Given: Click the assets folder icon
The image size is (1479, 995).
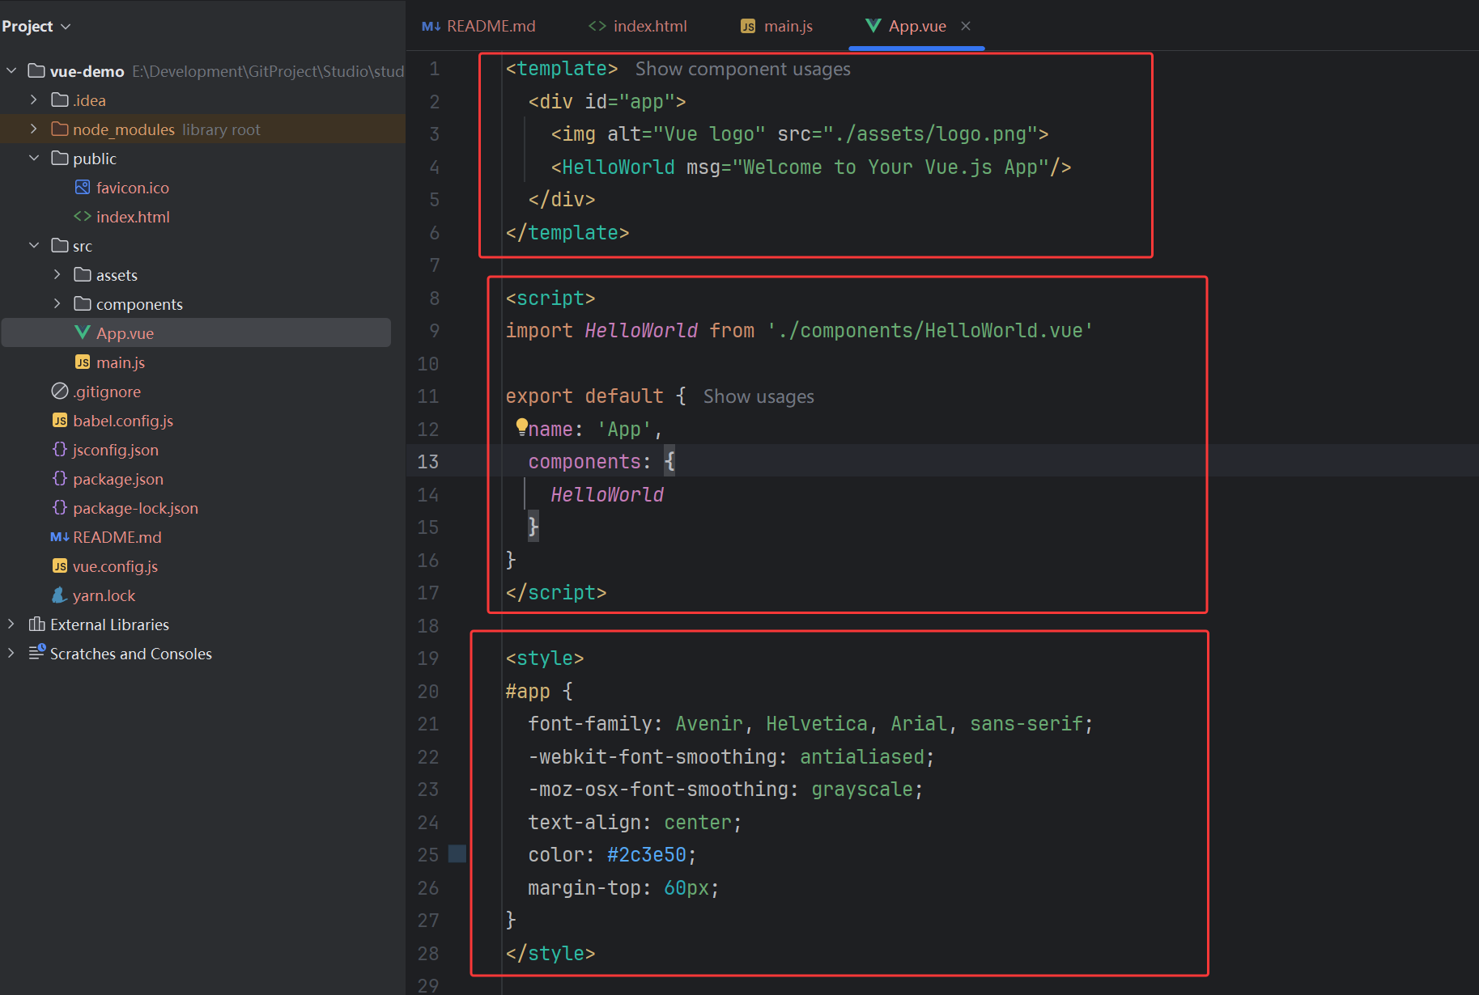Looking at the screenshot, I should [x=82, y=274].
